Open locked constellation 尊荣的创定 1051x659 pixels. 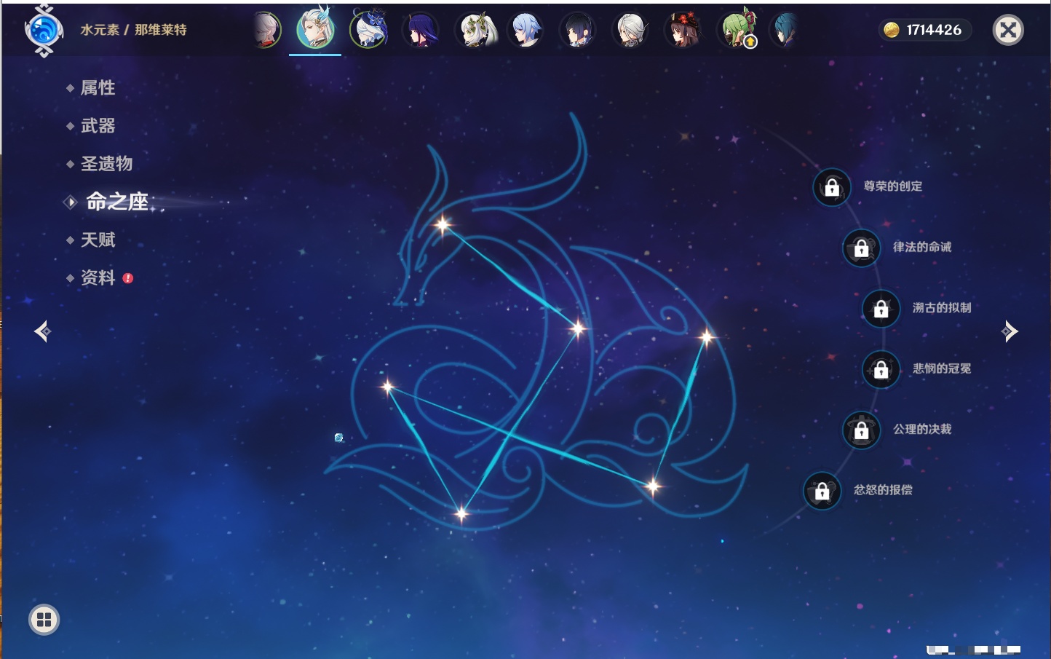pos(832,188)
